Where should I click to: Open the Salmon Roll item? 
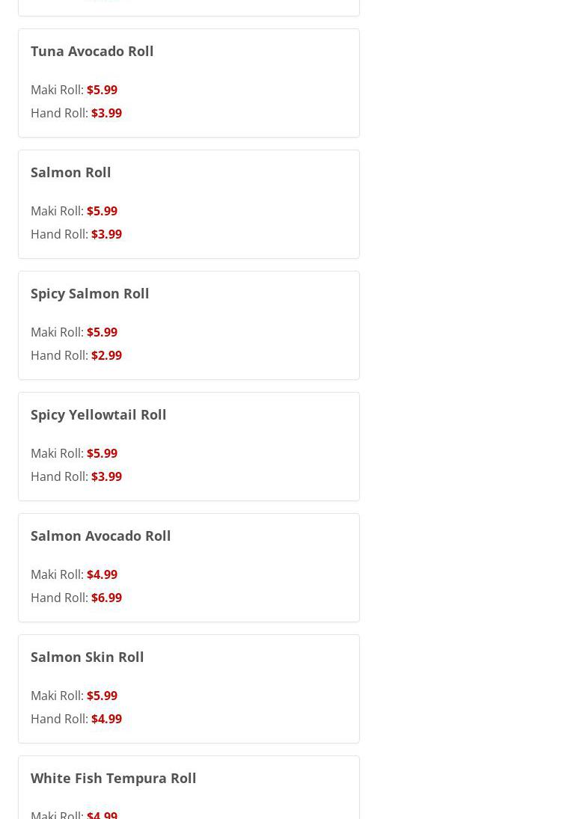pos(71,172)
